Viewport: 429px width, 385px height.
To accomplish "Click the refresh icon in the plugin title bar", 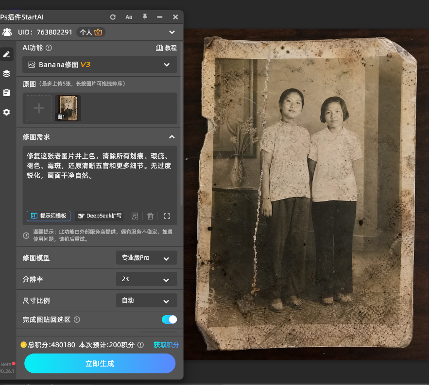I will (x=113, y=17).
